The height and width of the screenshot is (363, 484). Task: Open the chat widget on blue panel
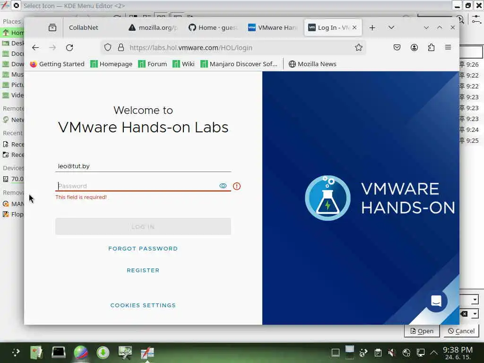coord(436,301)
